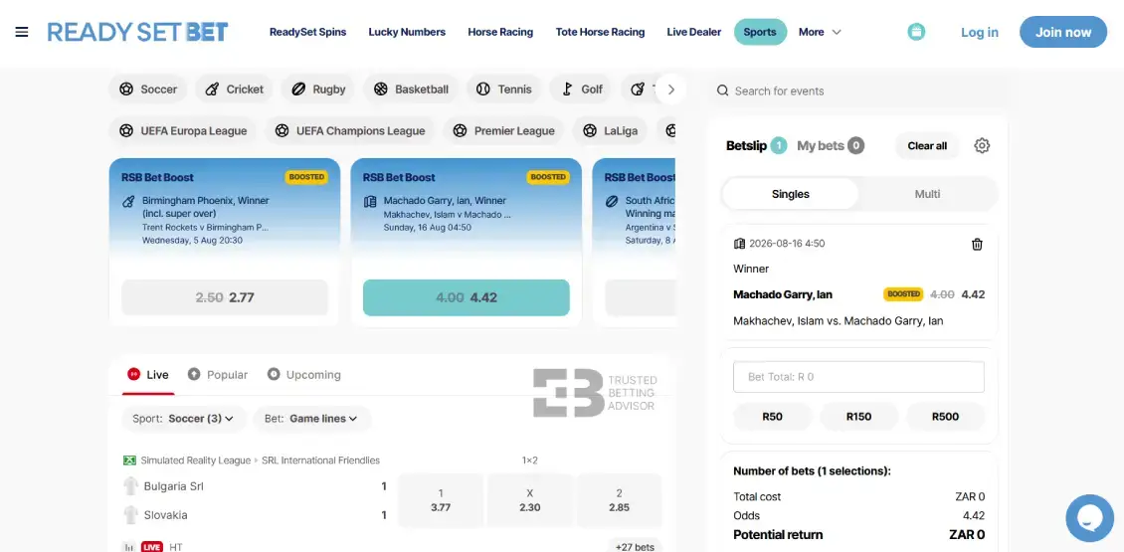Remove bet using trash icon
1124x552 pixels.
pyautogui.click(x=977, y=245)
